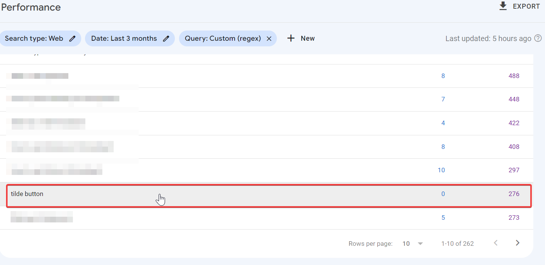Click clicks value 10

click(x=441, y=170)
